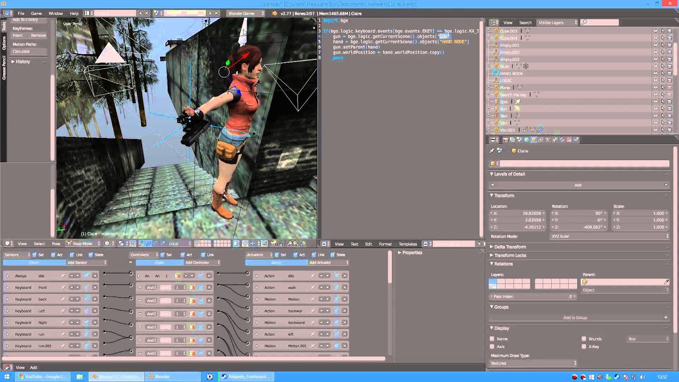This screenshot has width=679, height=382.
Task: Open the Game menu
Action: click(x=36, y=13)
